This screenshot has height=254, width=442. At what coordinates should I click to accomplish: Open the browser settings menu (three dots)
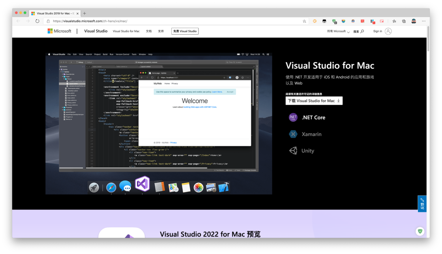tap(423, 21)
